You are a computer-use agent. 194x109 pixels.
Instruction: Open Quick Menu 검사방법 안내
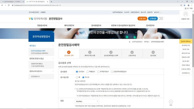[186, 45]
